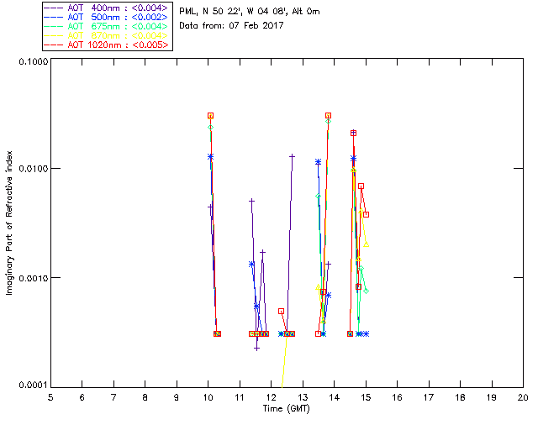Click the AOT 400nm legend entry

pos(107,8)
